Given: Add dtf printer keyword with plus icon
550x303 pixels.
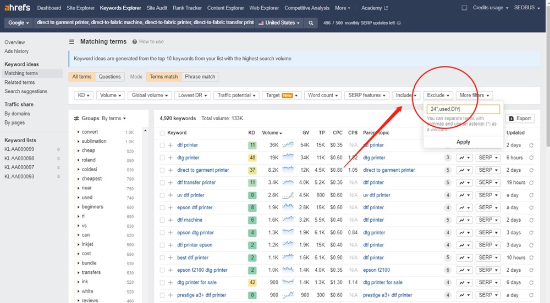Looking at the screenshot, I should click(x=170, y=145).
